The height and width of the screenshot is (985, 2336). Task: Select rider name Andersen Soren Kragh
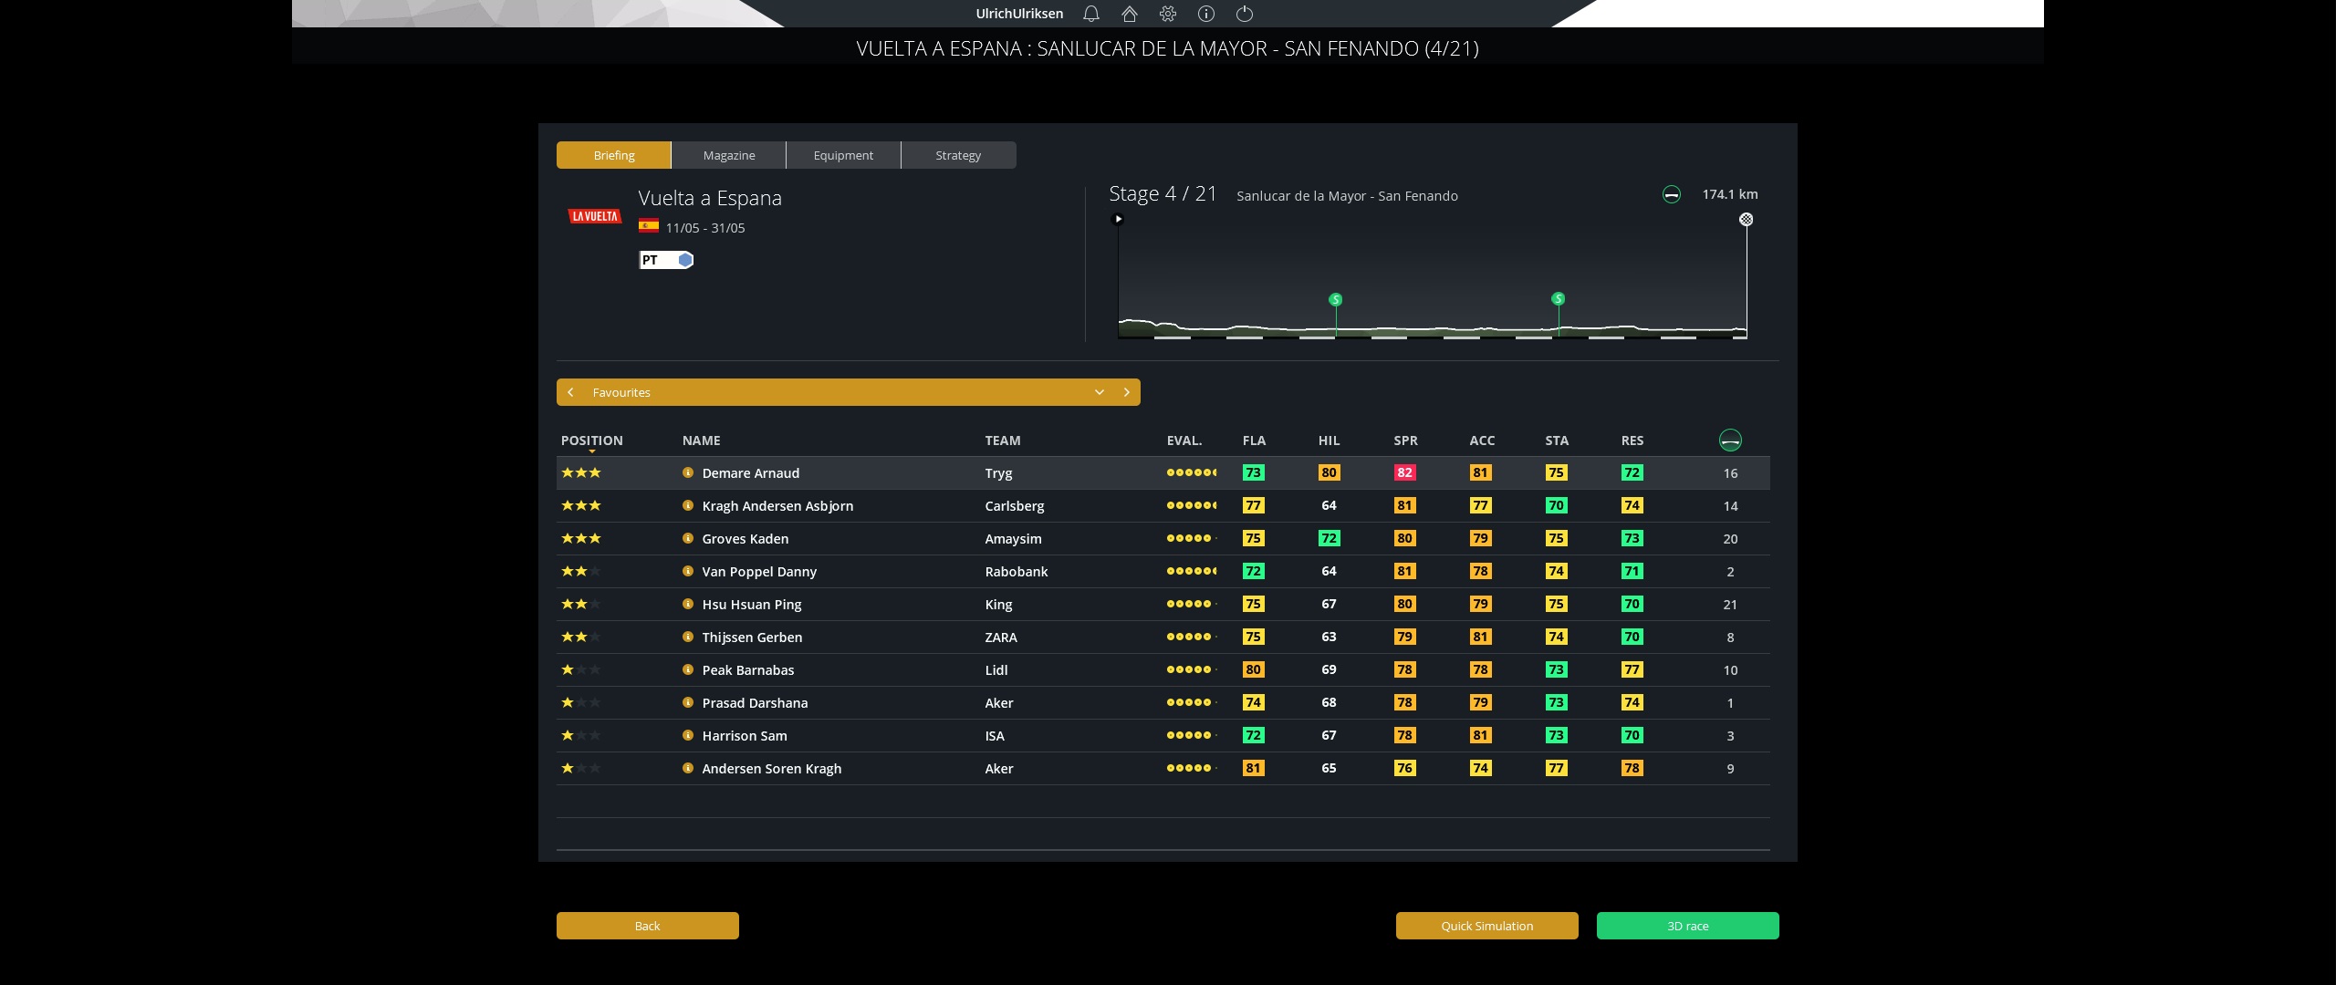tap(772, 768)
